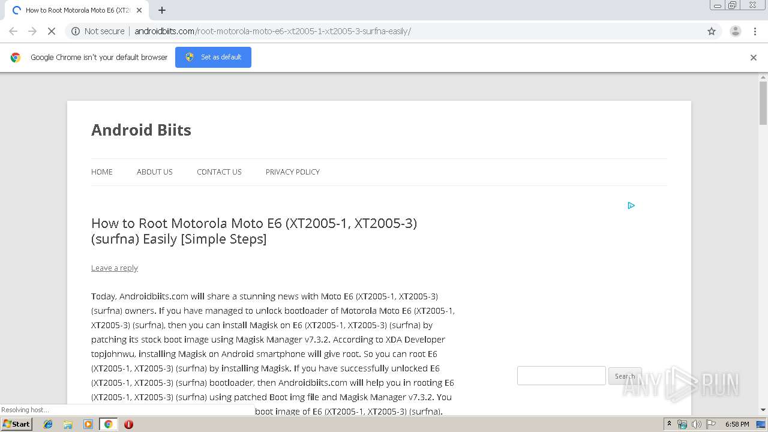Open the PRIVACY POLICY menu item

pyautogui.click(x=293, y=172)
